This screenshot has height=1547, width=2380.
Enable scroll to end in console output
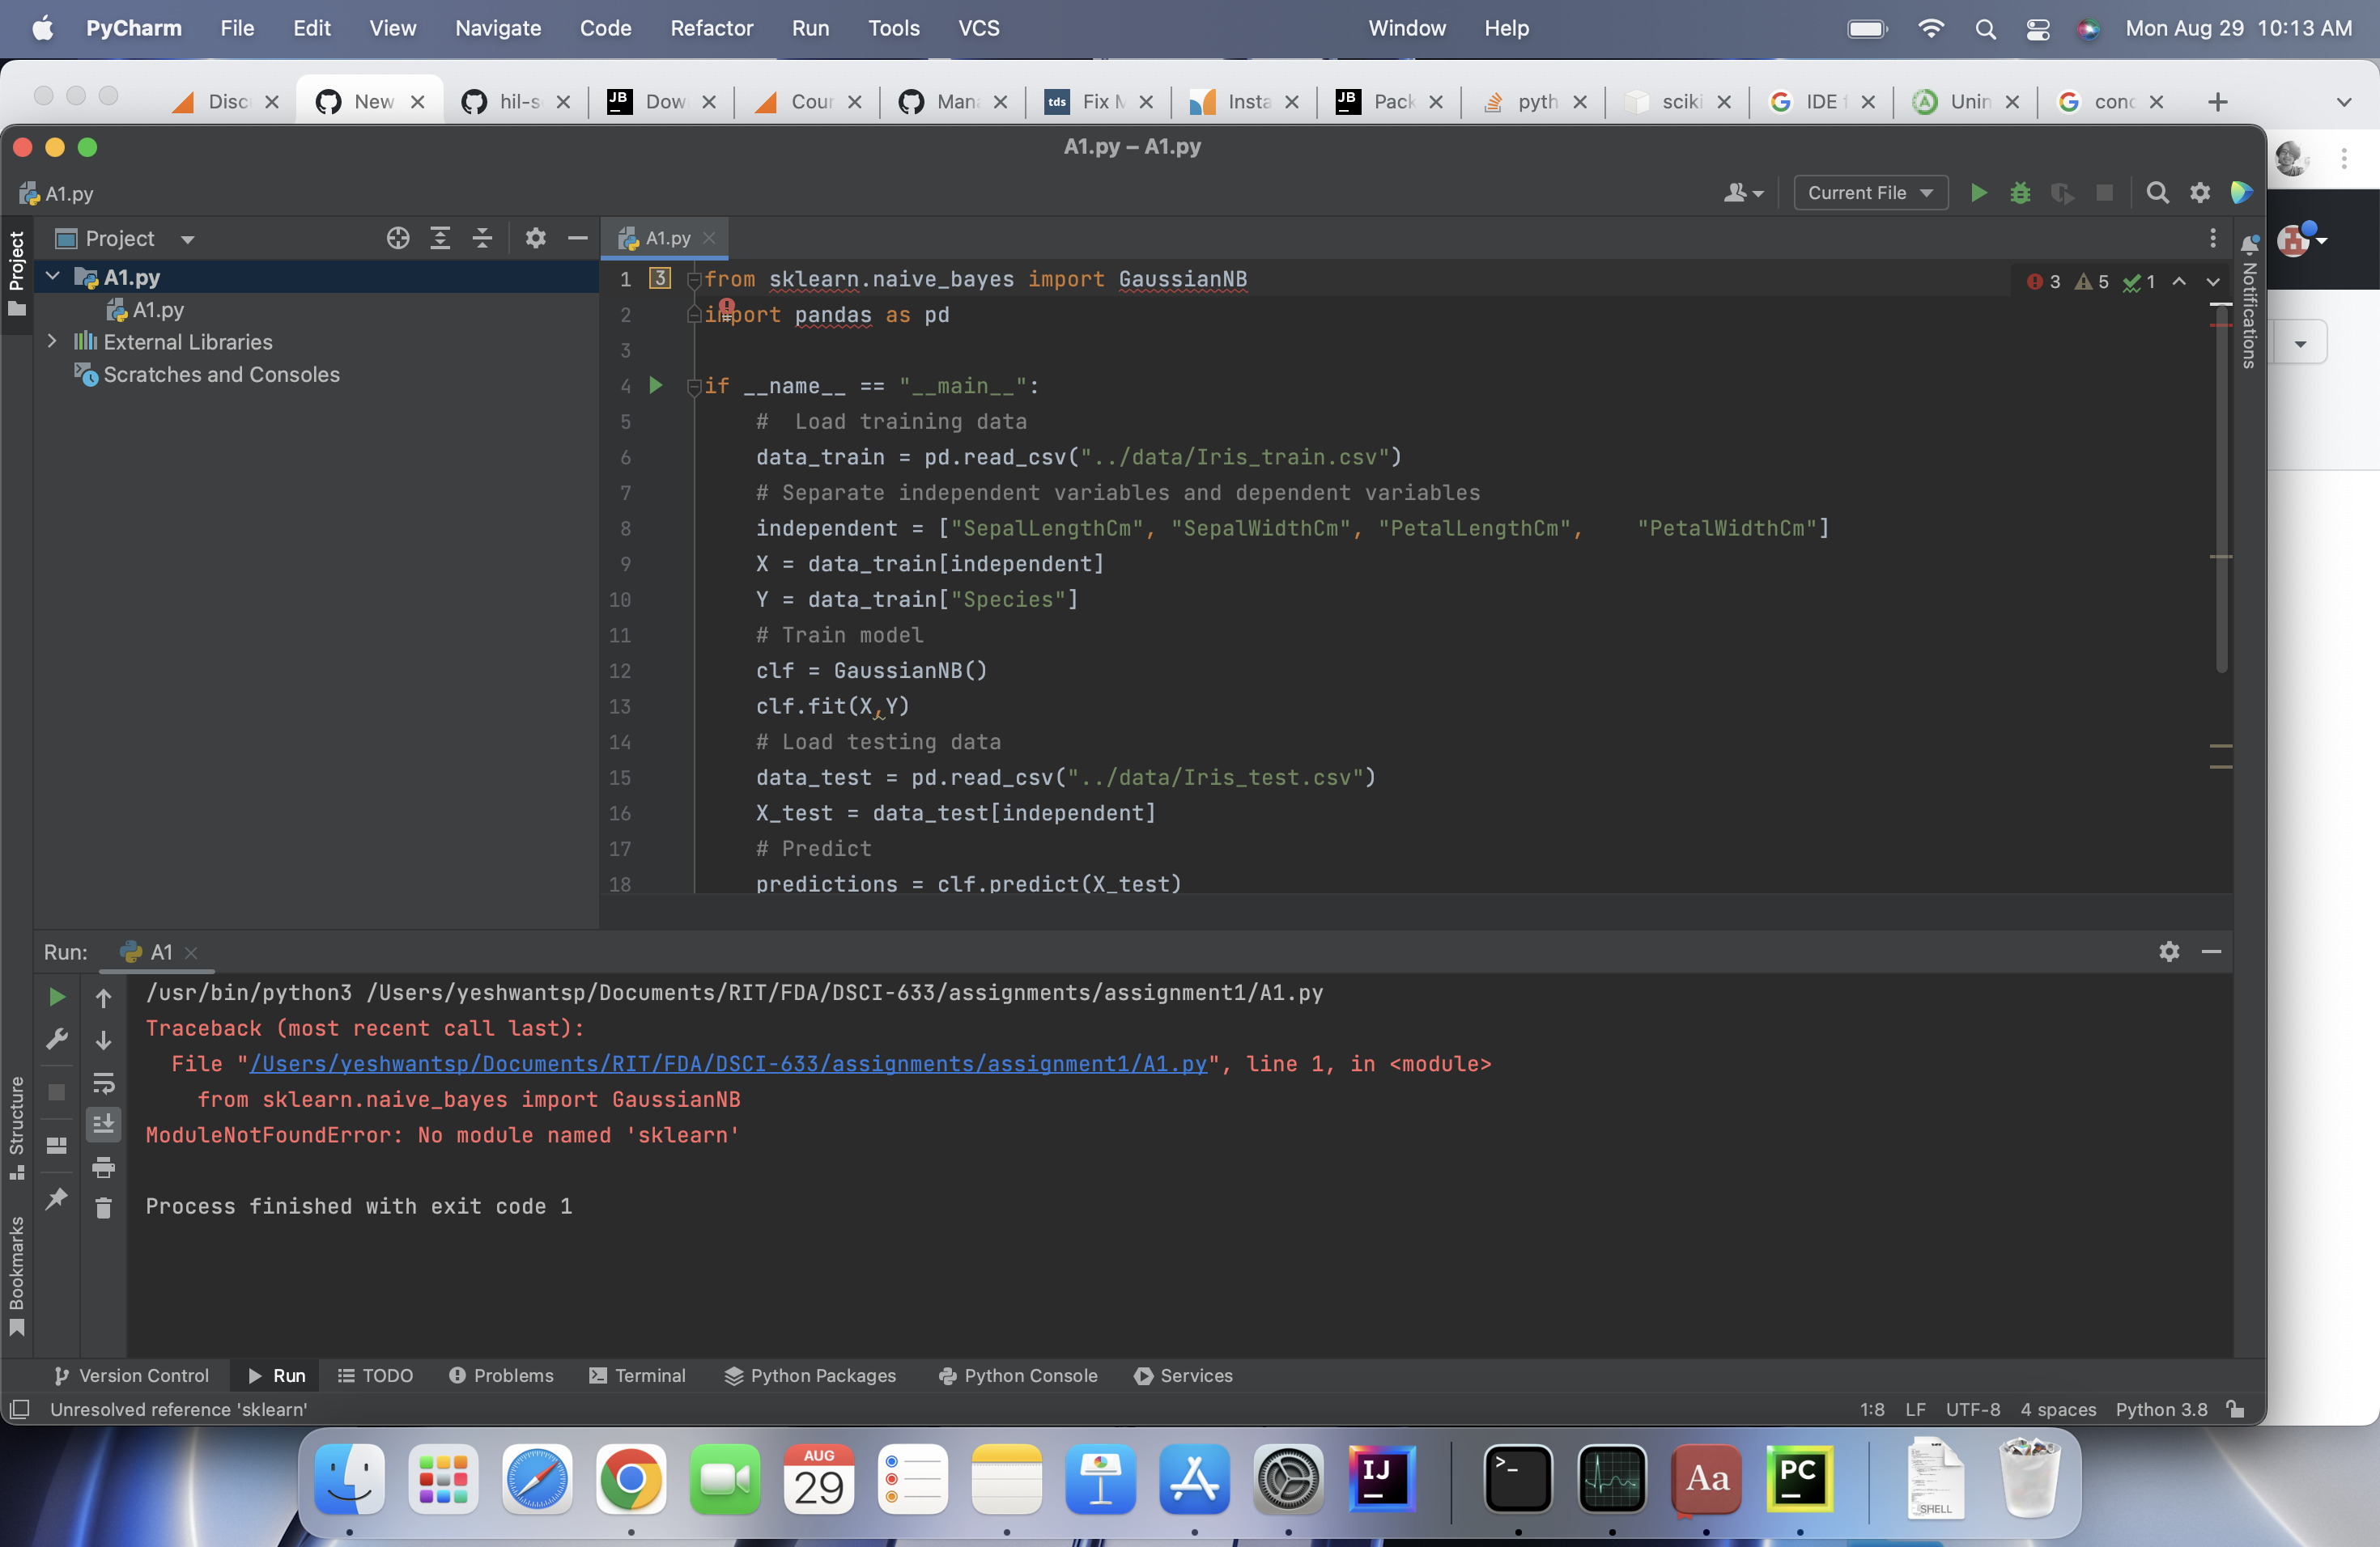(104, 1123)
